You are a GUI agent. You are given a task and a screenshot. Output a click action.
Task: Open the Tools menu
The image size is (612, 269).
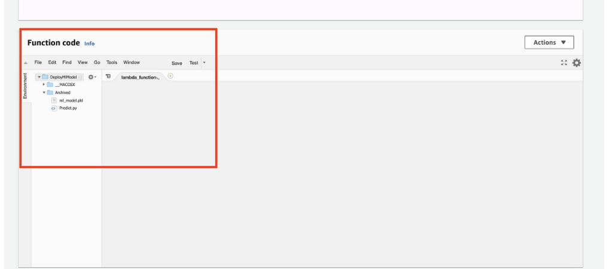tap(112, 62)
